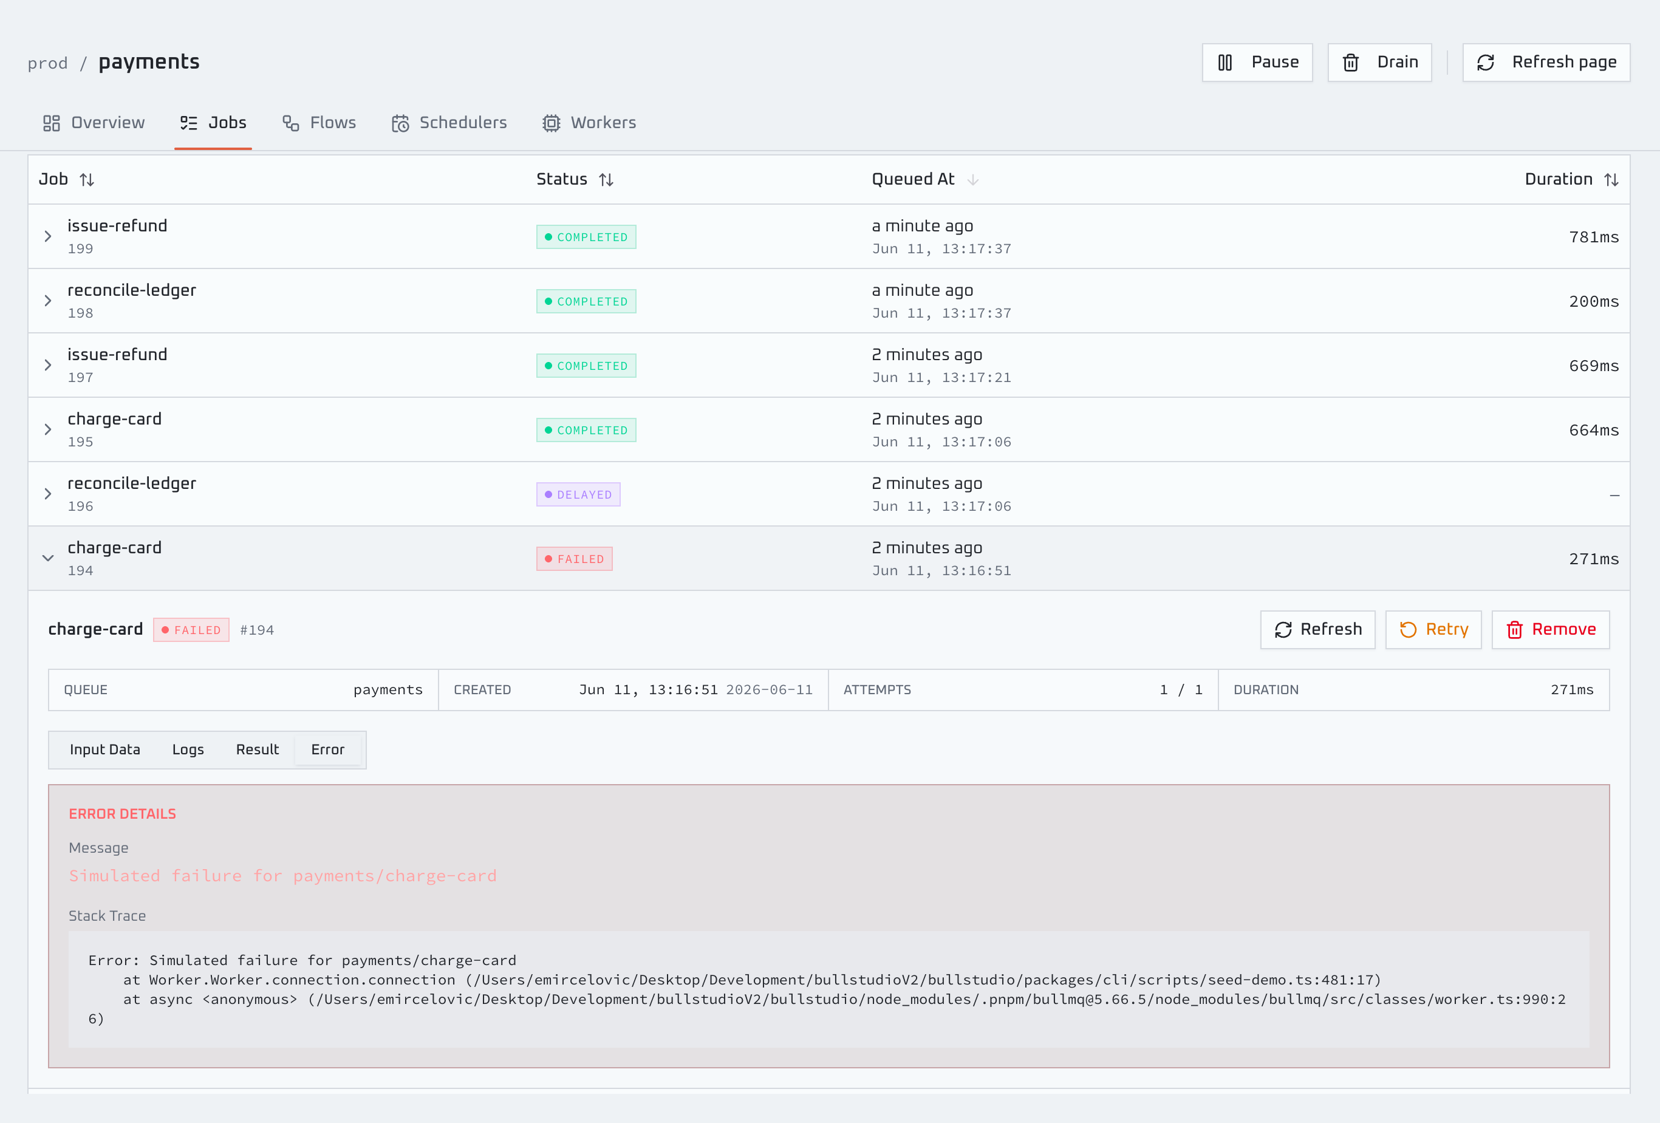Click the FAILED badge in row 194

click(574, 559)
